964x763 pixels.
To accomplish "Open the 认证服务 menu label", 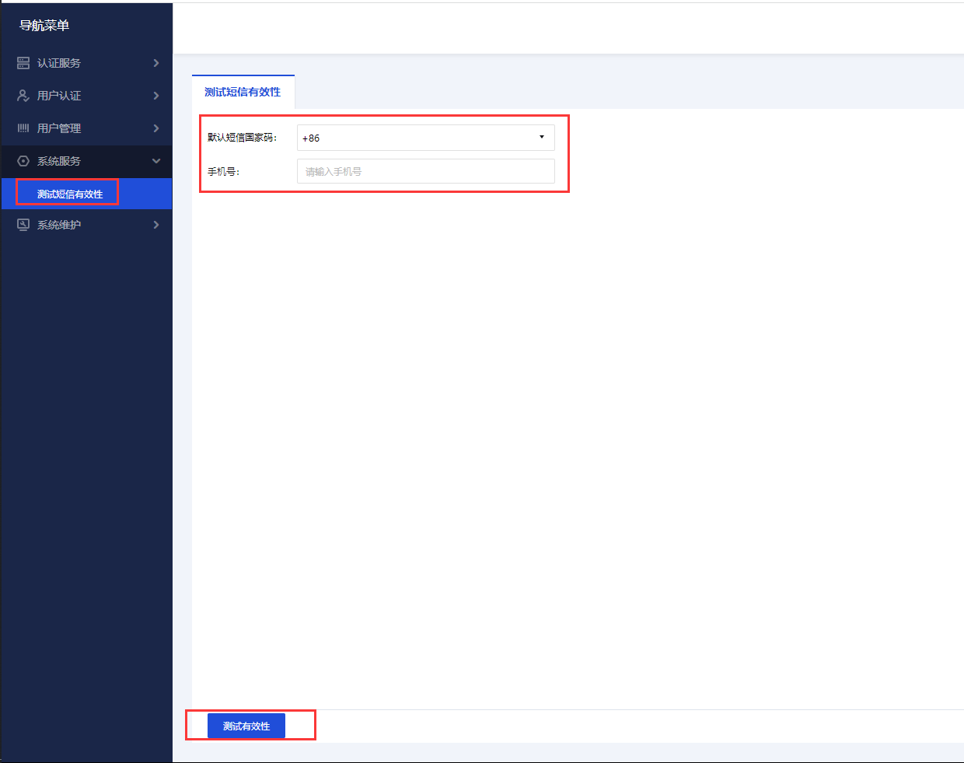I will (x=59, y=63).
